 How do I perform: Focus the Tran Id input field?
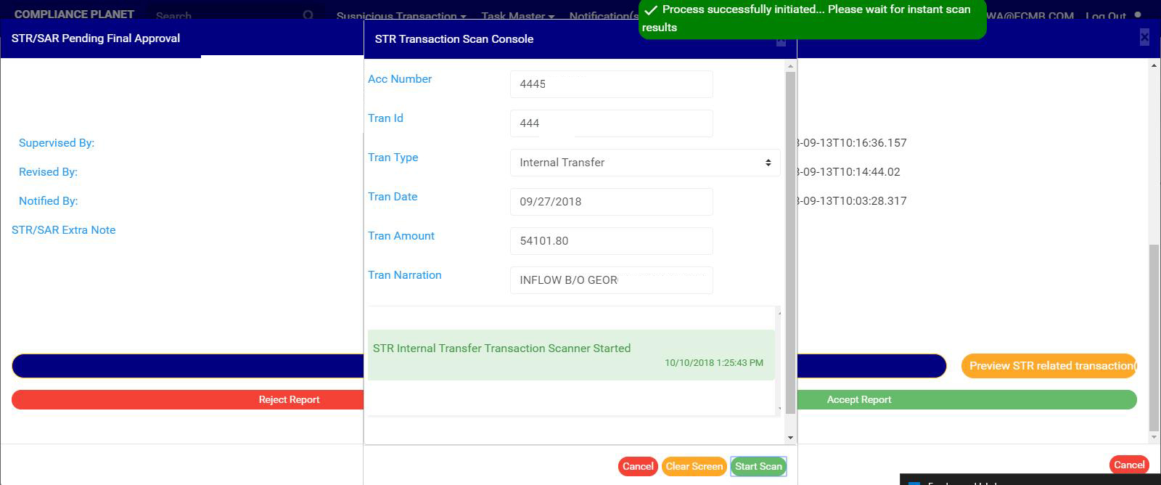(611, 123)
